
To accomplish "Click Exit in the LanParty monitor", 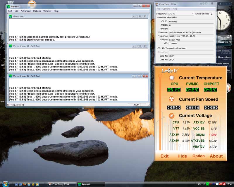I will (164, 156).
